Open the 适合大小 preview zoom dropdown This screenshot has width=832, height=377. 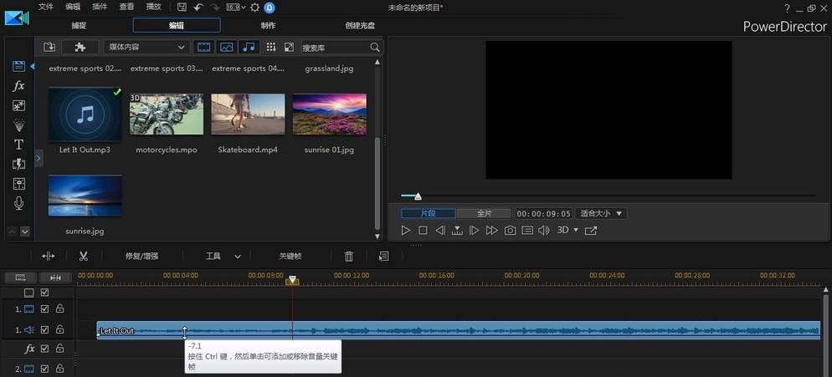pyautogui.click(x=601, y=213)
